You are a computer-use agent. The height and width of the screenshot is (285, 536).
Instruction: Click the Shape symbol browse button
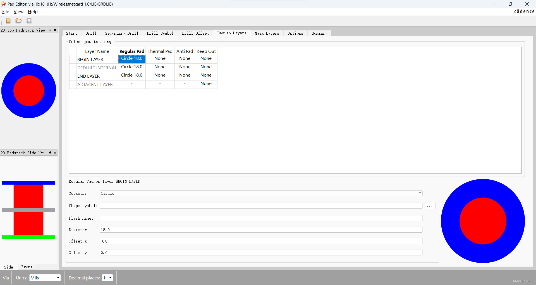coord(430,206)
